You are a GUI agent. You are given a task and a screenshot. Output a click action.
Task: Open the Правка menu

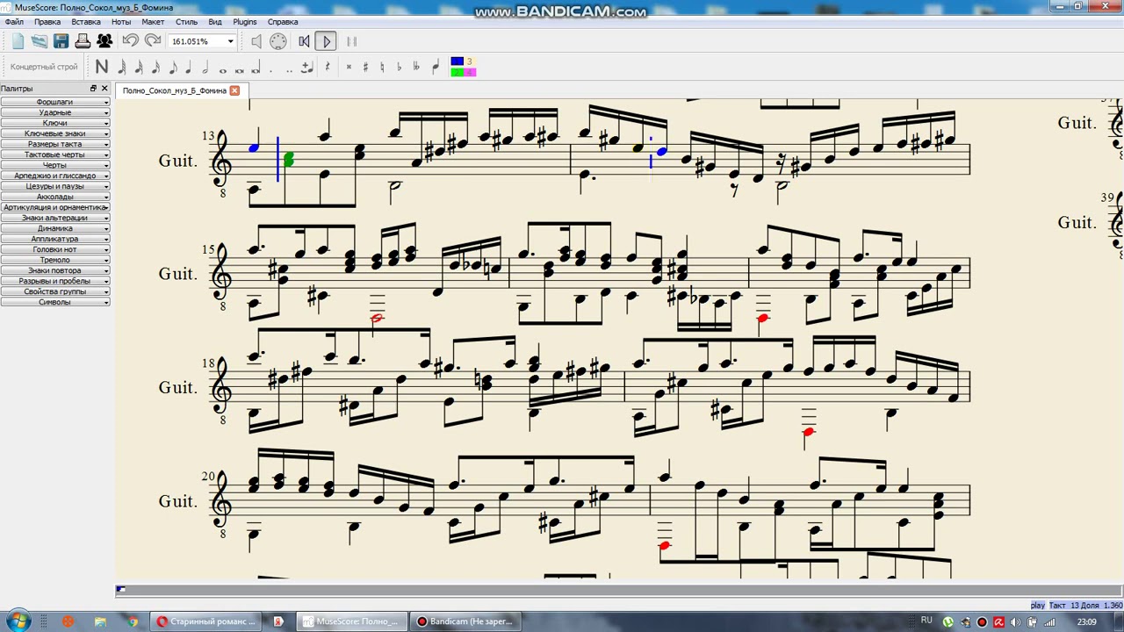(47, 22)
